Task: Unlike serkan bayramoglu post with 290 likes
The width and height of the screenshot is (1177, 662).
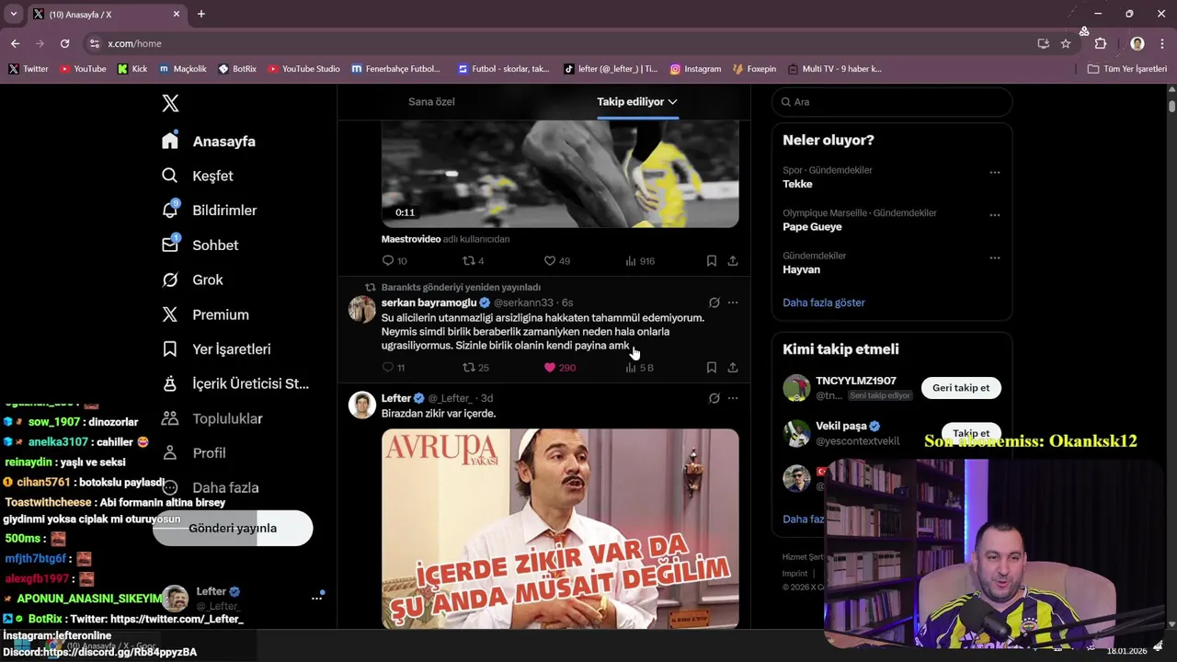Action: 559,368
